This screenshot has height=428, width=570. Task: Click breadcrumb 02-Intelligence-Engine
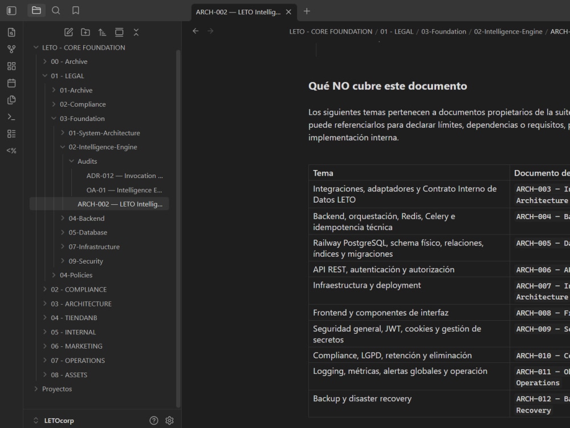pyautogui.click(x=508, y=31)
